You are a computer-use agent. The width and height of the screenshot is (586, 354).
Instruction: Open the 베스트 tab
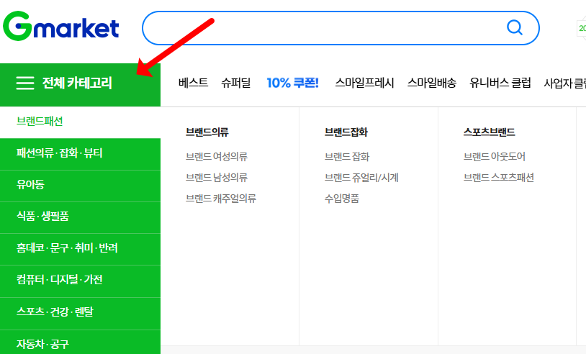193,83
